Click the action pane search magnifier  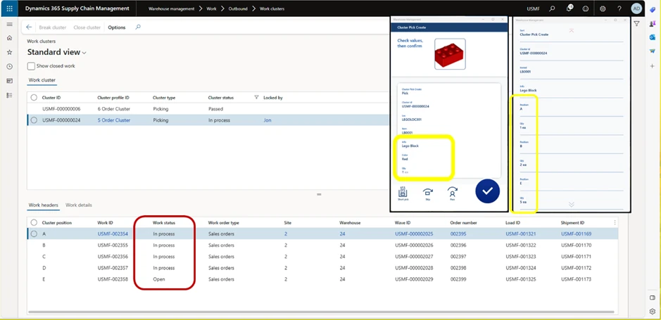(138, 27)
